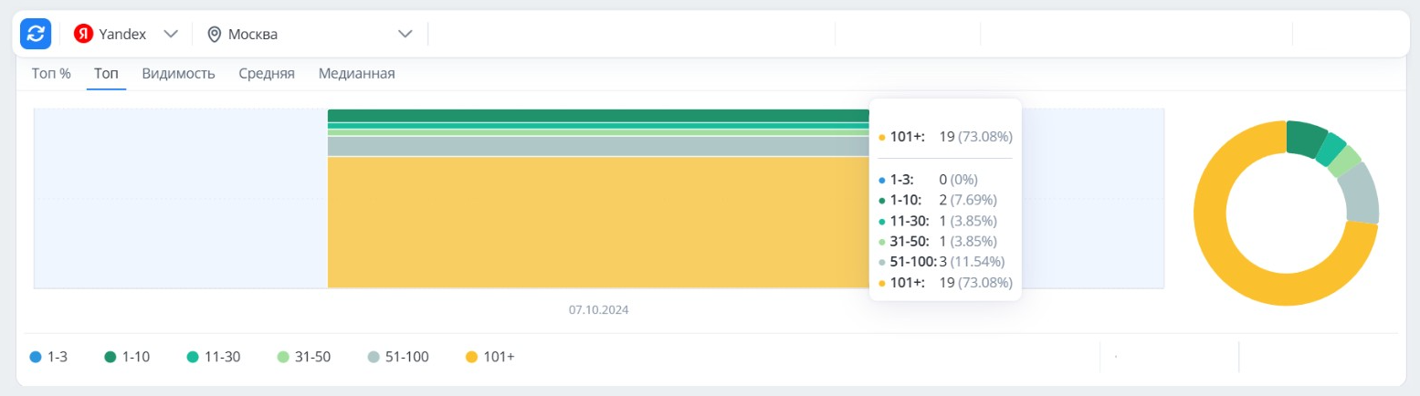Image resolution: width=1420 pixels, height=396 pixels.
Task: Click the 07.10.2024 date axis label
Action: 598,310
